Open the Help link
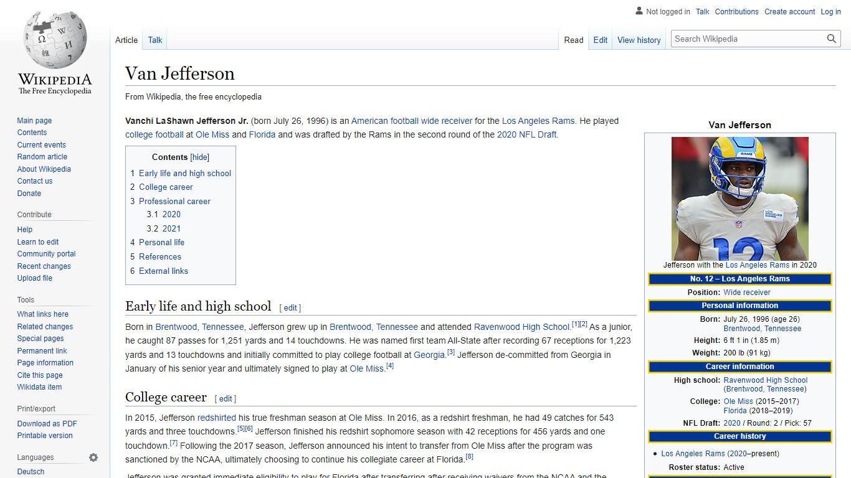Viewport: 851px width, 478px height. point(25,230)
